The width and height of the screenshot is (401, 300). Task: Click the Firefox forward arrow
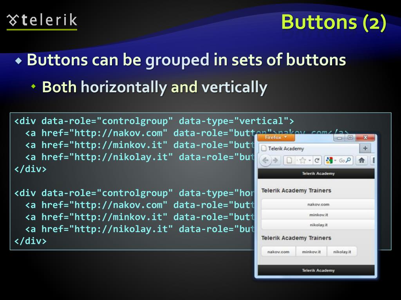(x=276, y=161)
